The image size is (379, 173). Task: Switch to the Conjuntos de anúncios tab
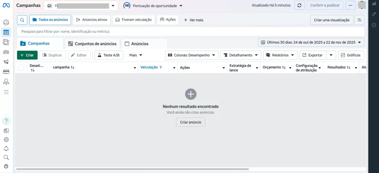93,44
